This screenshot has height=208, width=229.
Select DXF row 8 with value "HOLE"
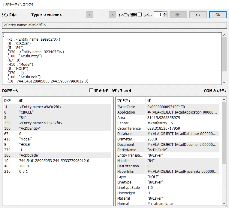57,145
